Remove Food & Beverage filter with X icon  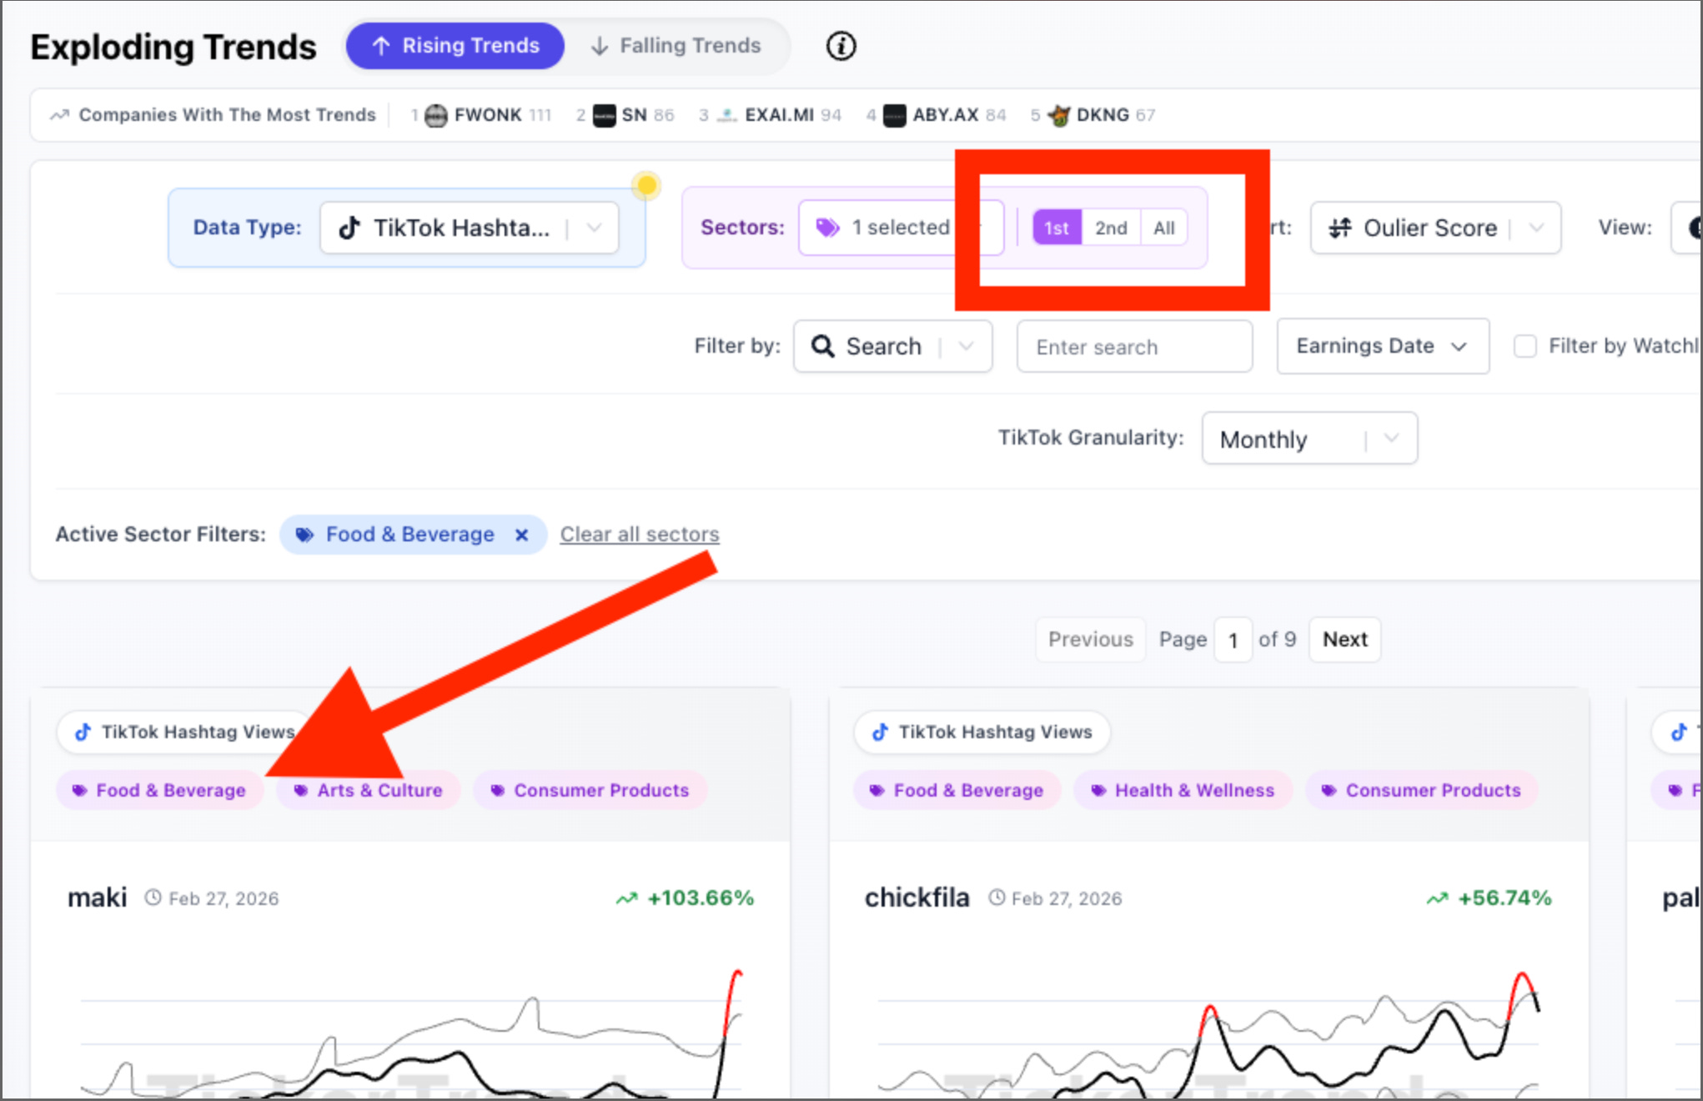click(522, 535)
